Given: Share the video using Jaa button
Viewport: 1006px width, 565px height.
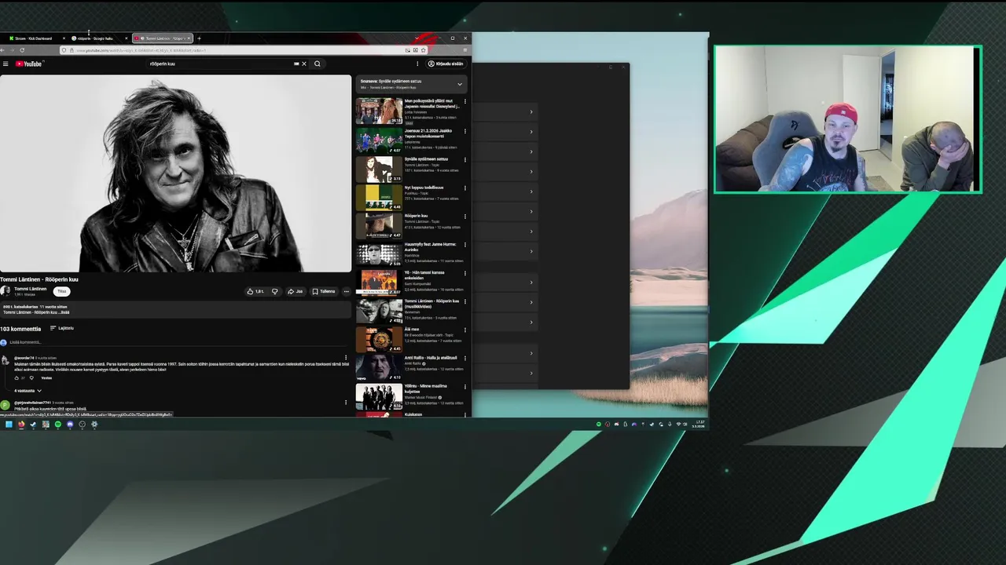Looking at the screenshot, I should point(295,291).
